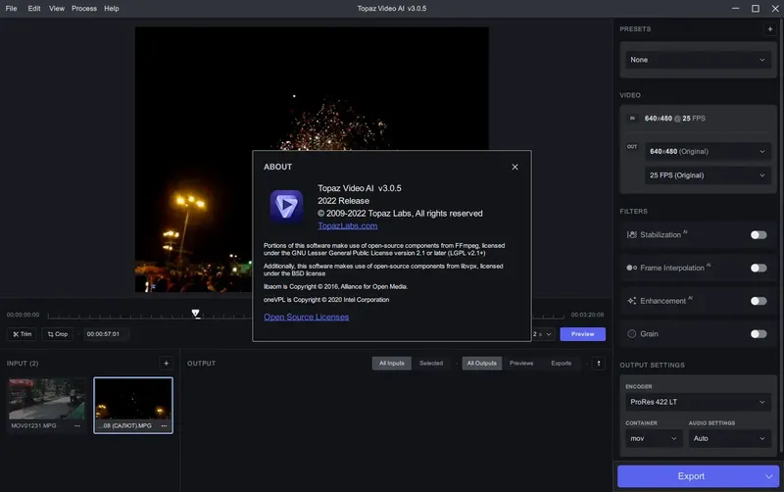Open the Help menu
Image resolution: width=784 pixels, height=492 pixels.
click(112, 9)
